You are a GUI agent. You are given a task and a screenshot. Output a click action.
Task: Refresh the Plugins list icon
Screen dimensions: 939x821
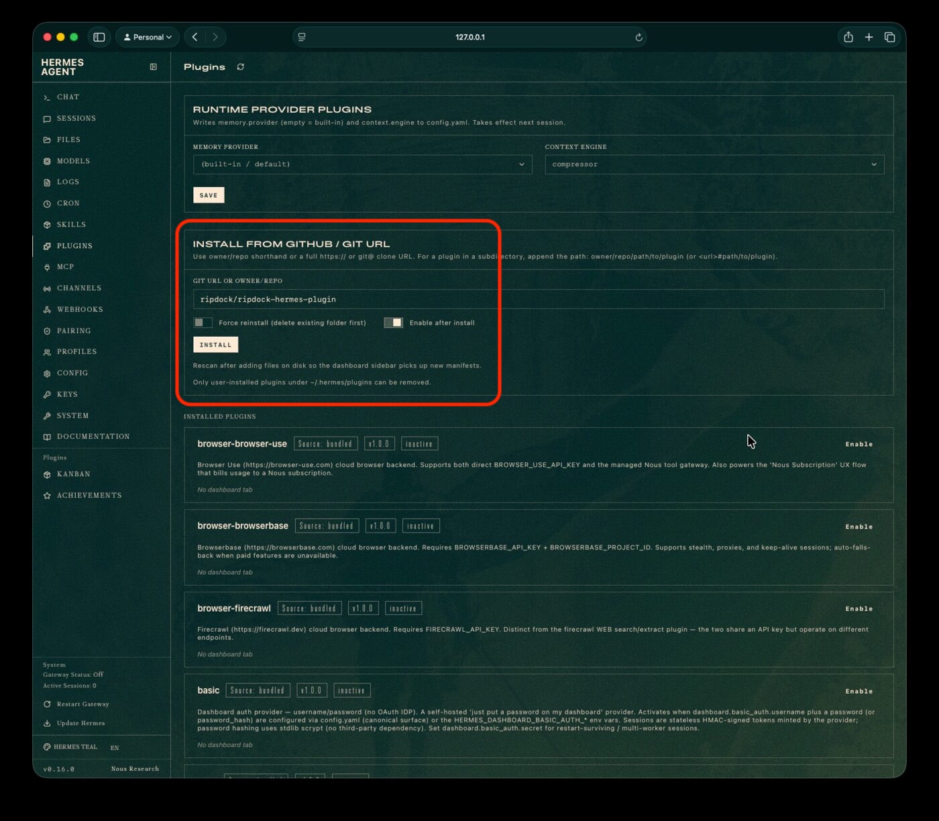pyautogui.click(x=241, y=67)
